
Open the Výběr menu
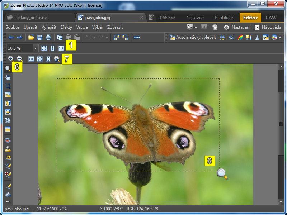coord(98,27)
